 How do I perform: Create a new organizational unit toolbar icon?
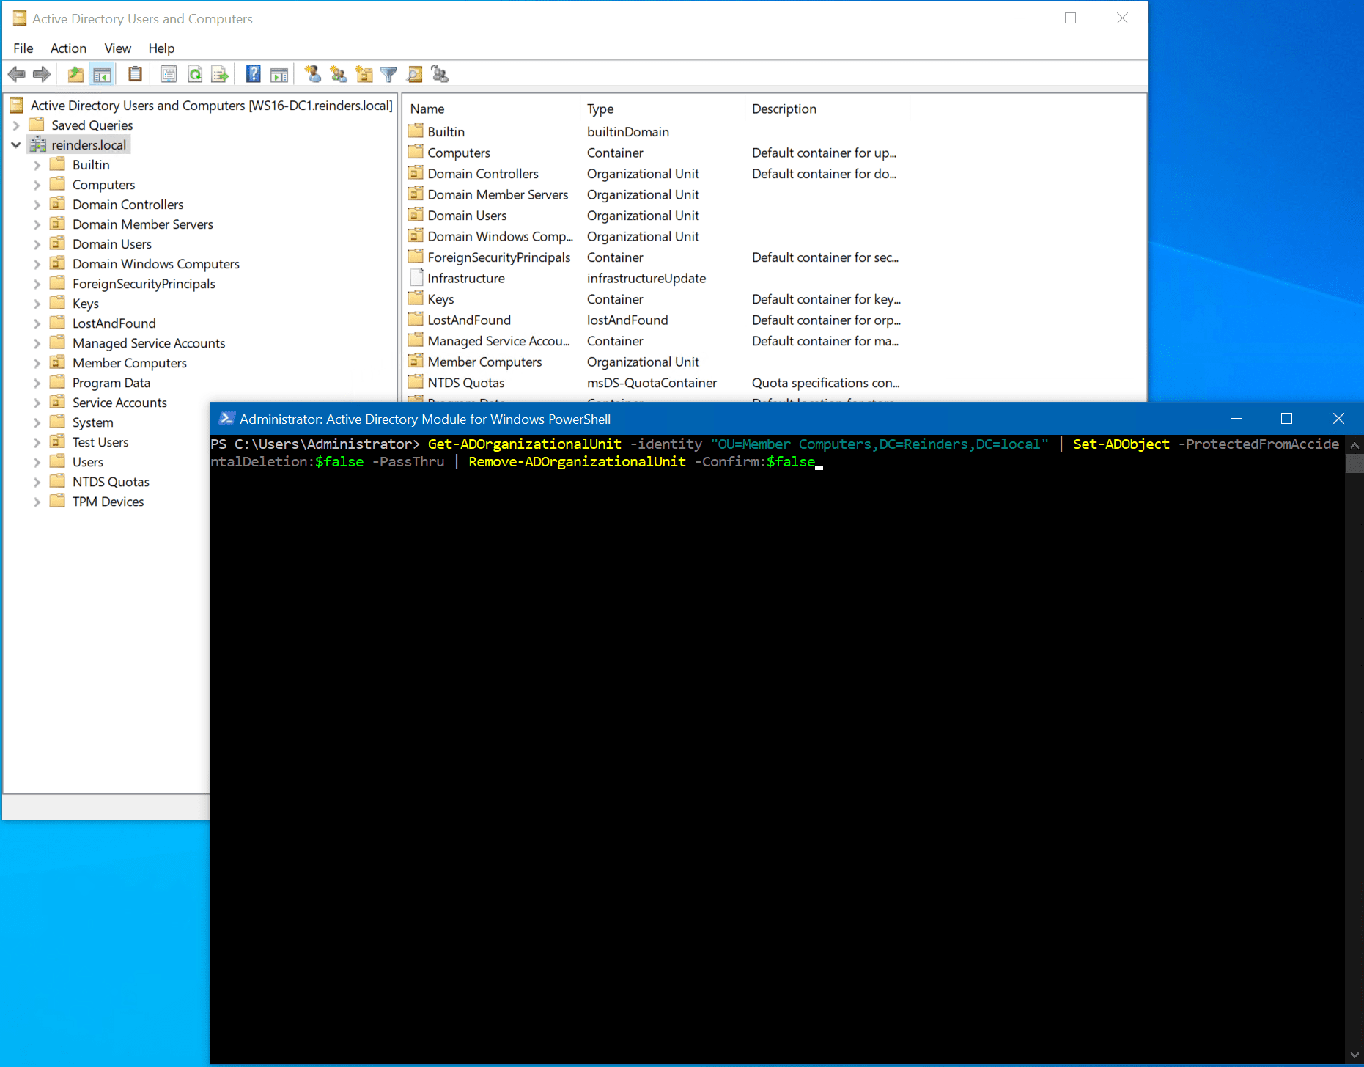click(x=364, y=74)
